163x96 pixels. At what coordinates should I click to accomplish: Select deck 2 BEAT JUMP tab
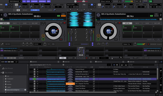(x=157, y=23)
